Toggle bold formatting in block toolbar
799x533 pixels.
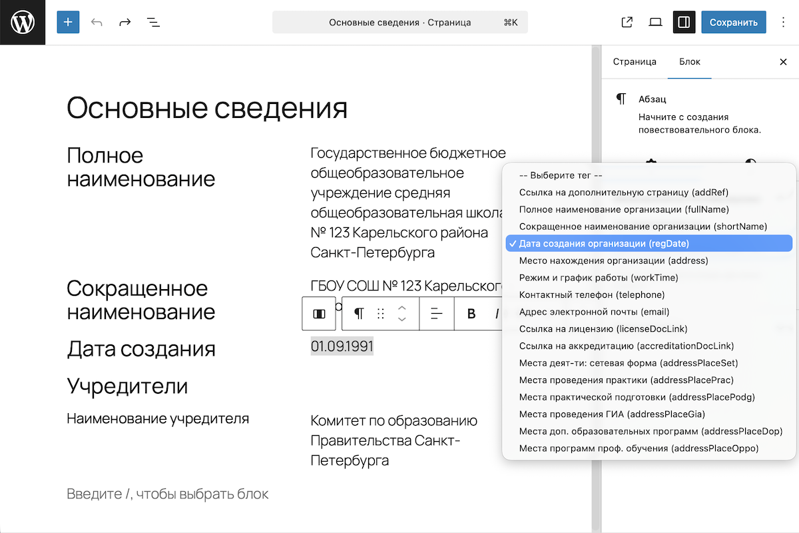471,314
